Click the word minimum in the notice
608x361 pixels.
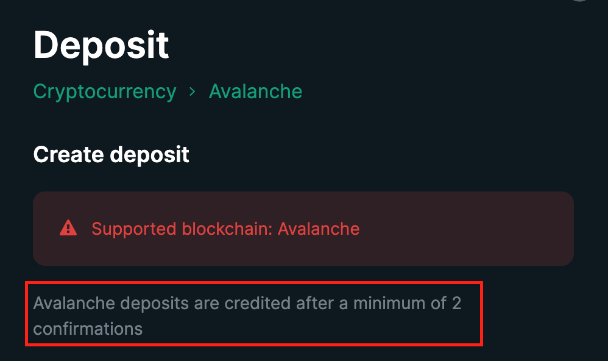click(x=389, y=303)
